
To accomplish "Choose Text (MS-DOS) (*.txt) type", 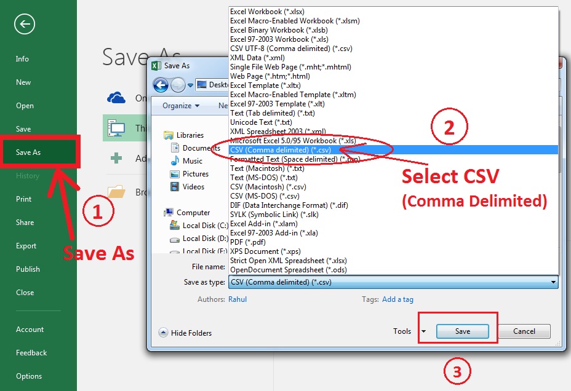I will point(393,178).
